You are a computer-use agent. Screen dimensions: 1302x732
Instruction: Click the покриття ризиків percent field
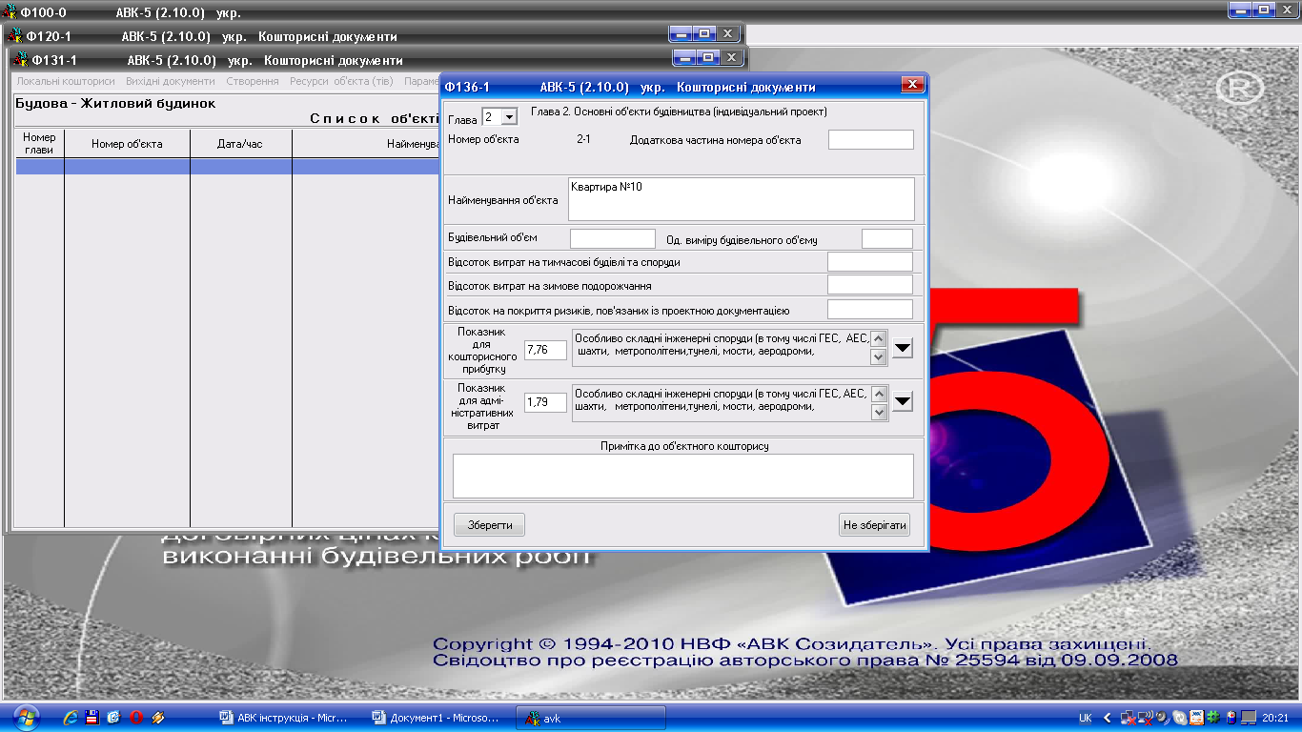click(870, 309)
